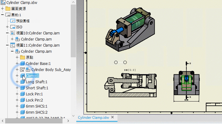Screen dimensions: 222x128
Task: Click the Cylinder Body Sub_Assy assembly icon
Action: click(28, 69)
